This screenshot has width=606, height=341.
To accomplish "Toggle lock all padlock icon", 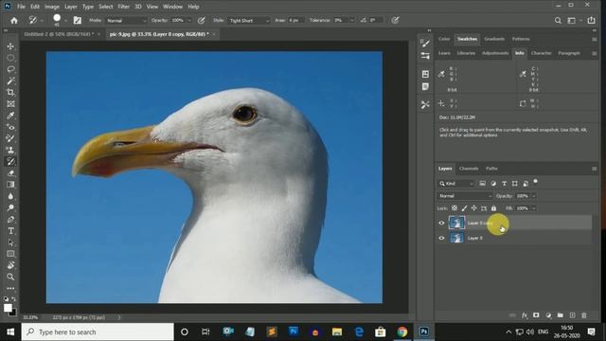I will tap(493, 208).
